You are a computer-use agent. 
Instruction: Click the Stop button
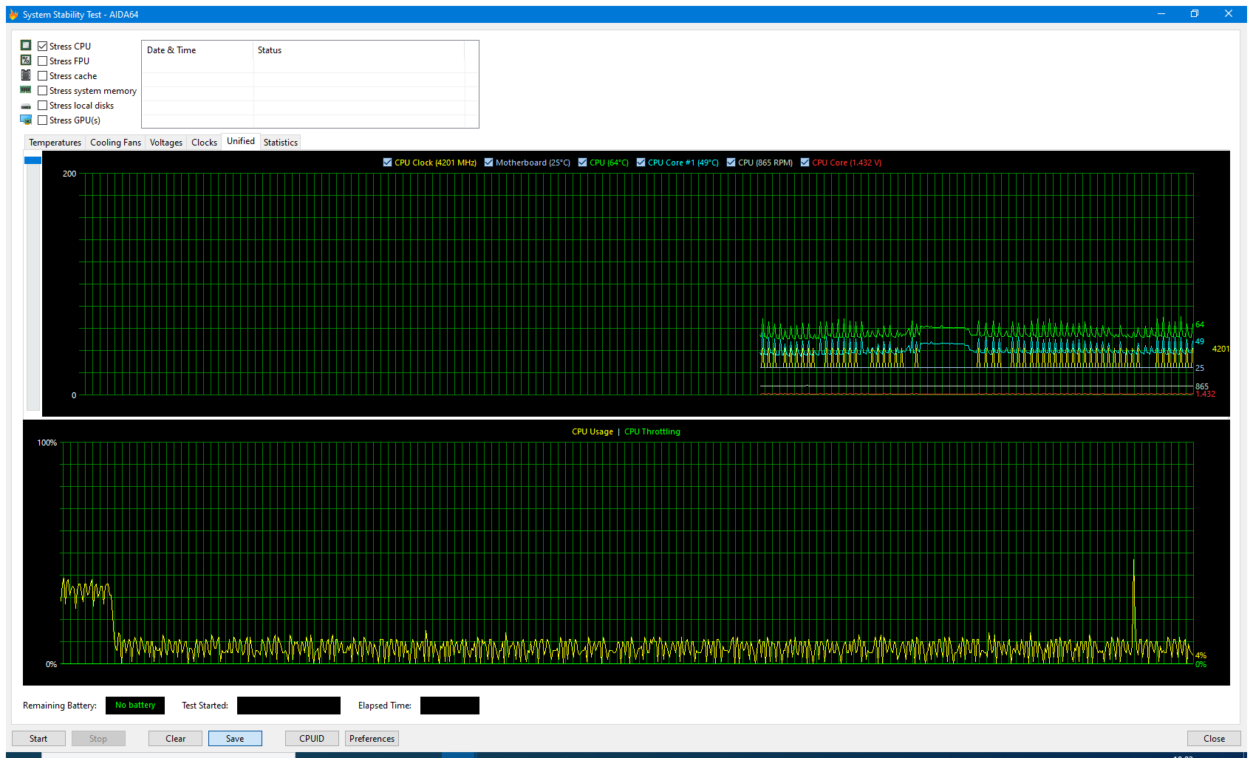[x=98, y=739]
